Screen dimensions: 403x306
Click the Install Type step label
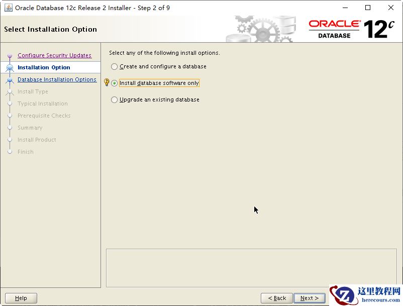pos(33,91)
